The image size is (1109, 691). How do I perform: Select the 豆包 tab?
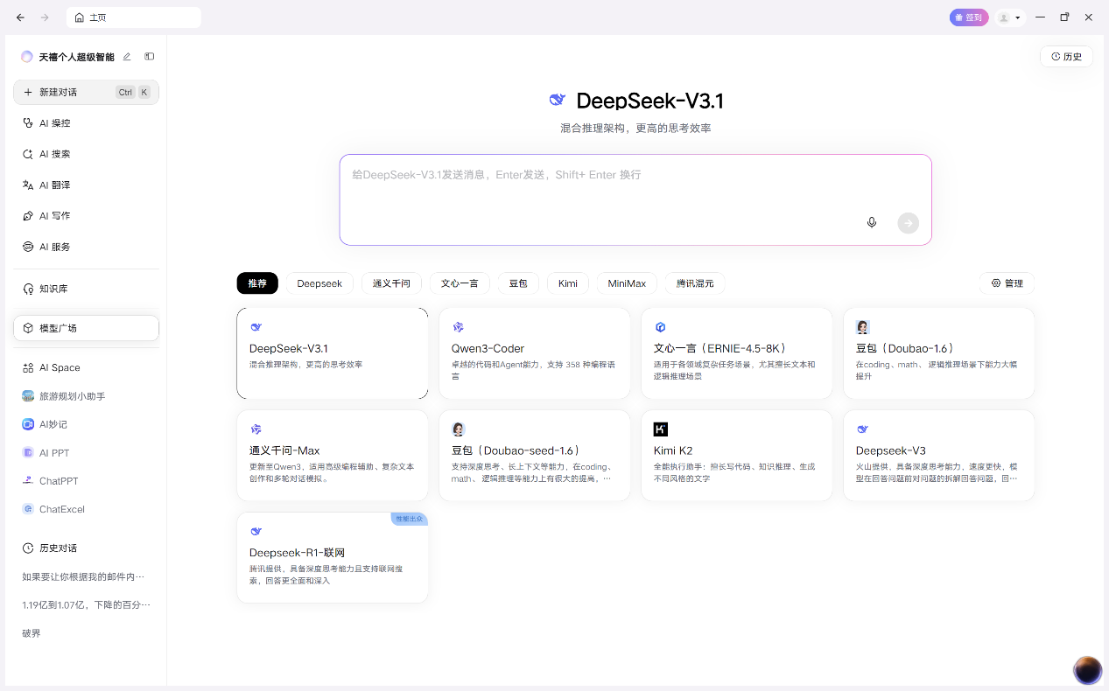click(x=518, y=283)
